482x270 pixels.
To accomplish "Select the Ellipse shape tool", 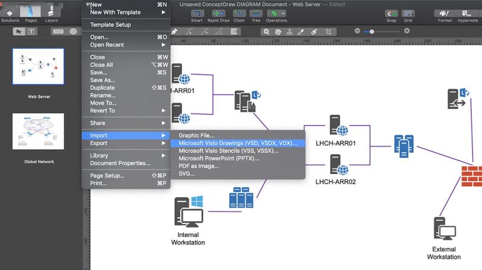I will coord(73,32).
